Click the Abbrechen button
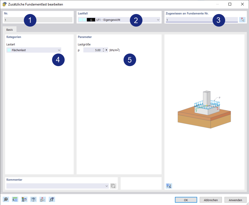 tap(211, 200)
